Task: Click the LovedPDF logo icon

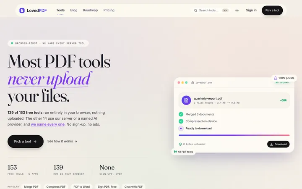Action: pyautogui.click(x=22, y=10)
